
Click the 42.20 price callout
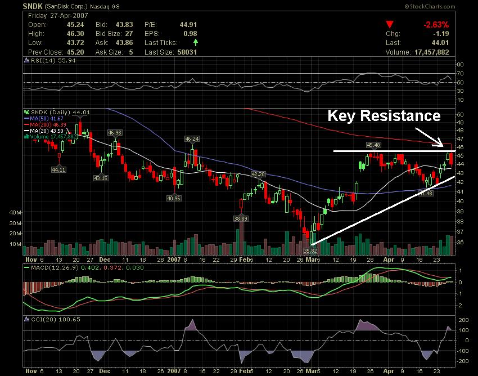pos(258,174)
